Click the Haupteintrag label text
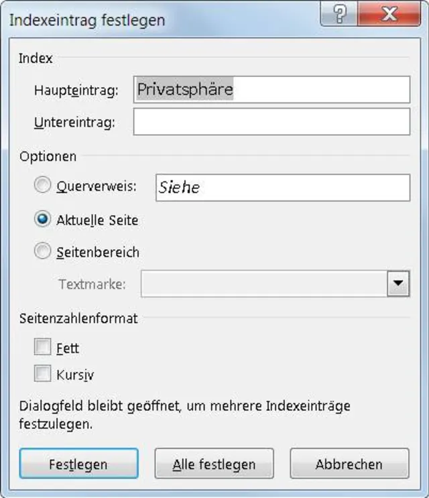 [76, 90]
